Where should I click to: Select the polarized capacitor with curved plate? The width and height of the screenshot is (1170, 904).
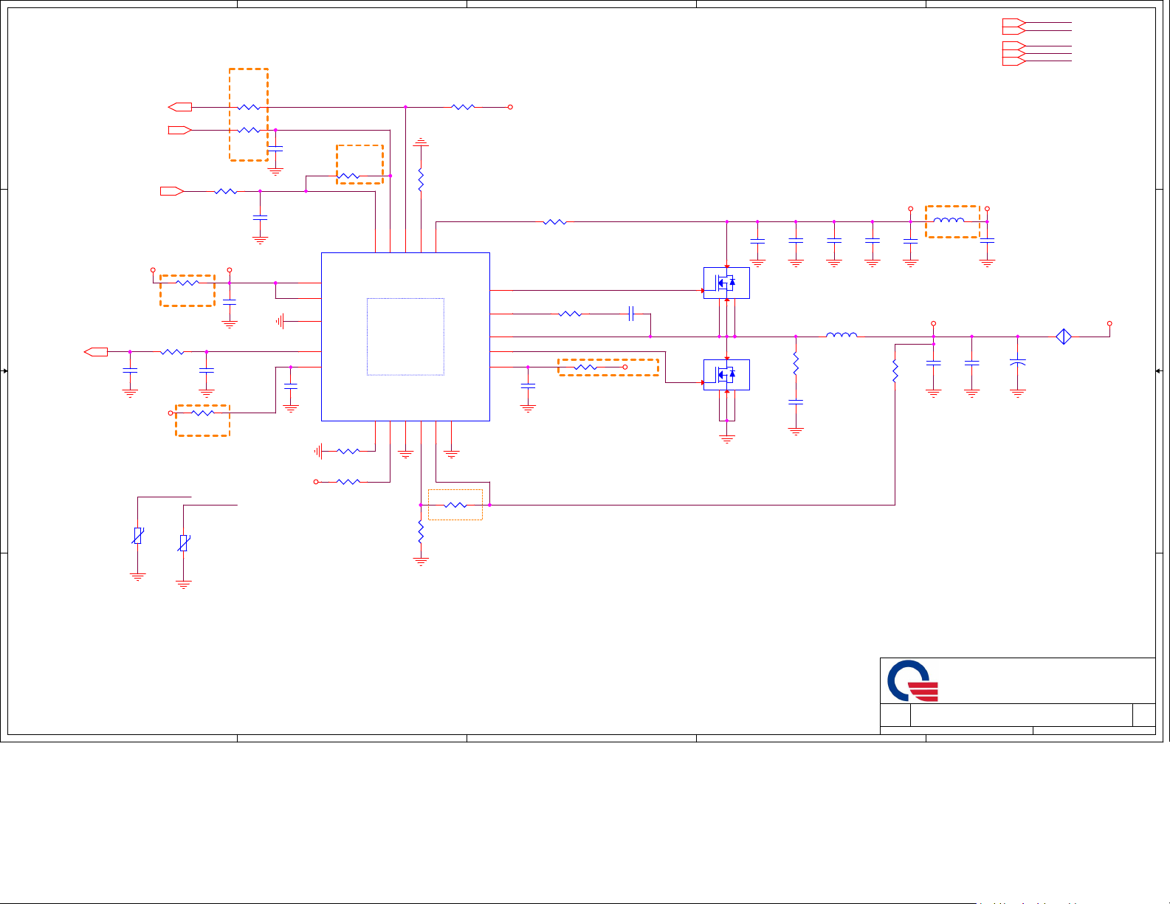[1018, 363]
